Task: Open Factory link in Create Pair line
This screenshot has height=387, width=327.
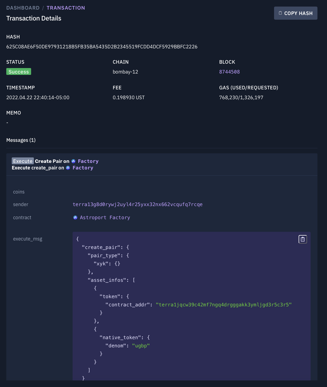Action: point(88,161)
